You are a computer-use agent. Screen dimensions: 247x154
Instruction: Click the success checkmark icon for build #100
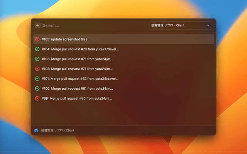coord(37,89)
